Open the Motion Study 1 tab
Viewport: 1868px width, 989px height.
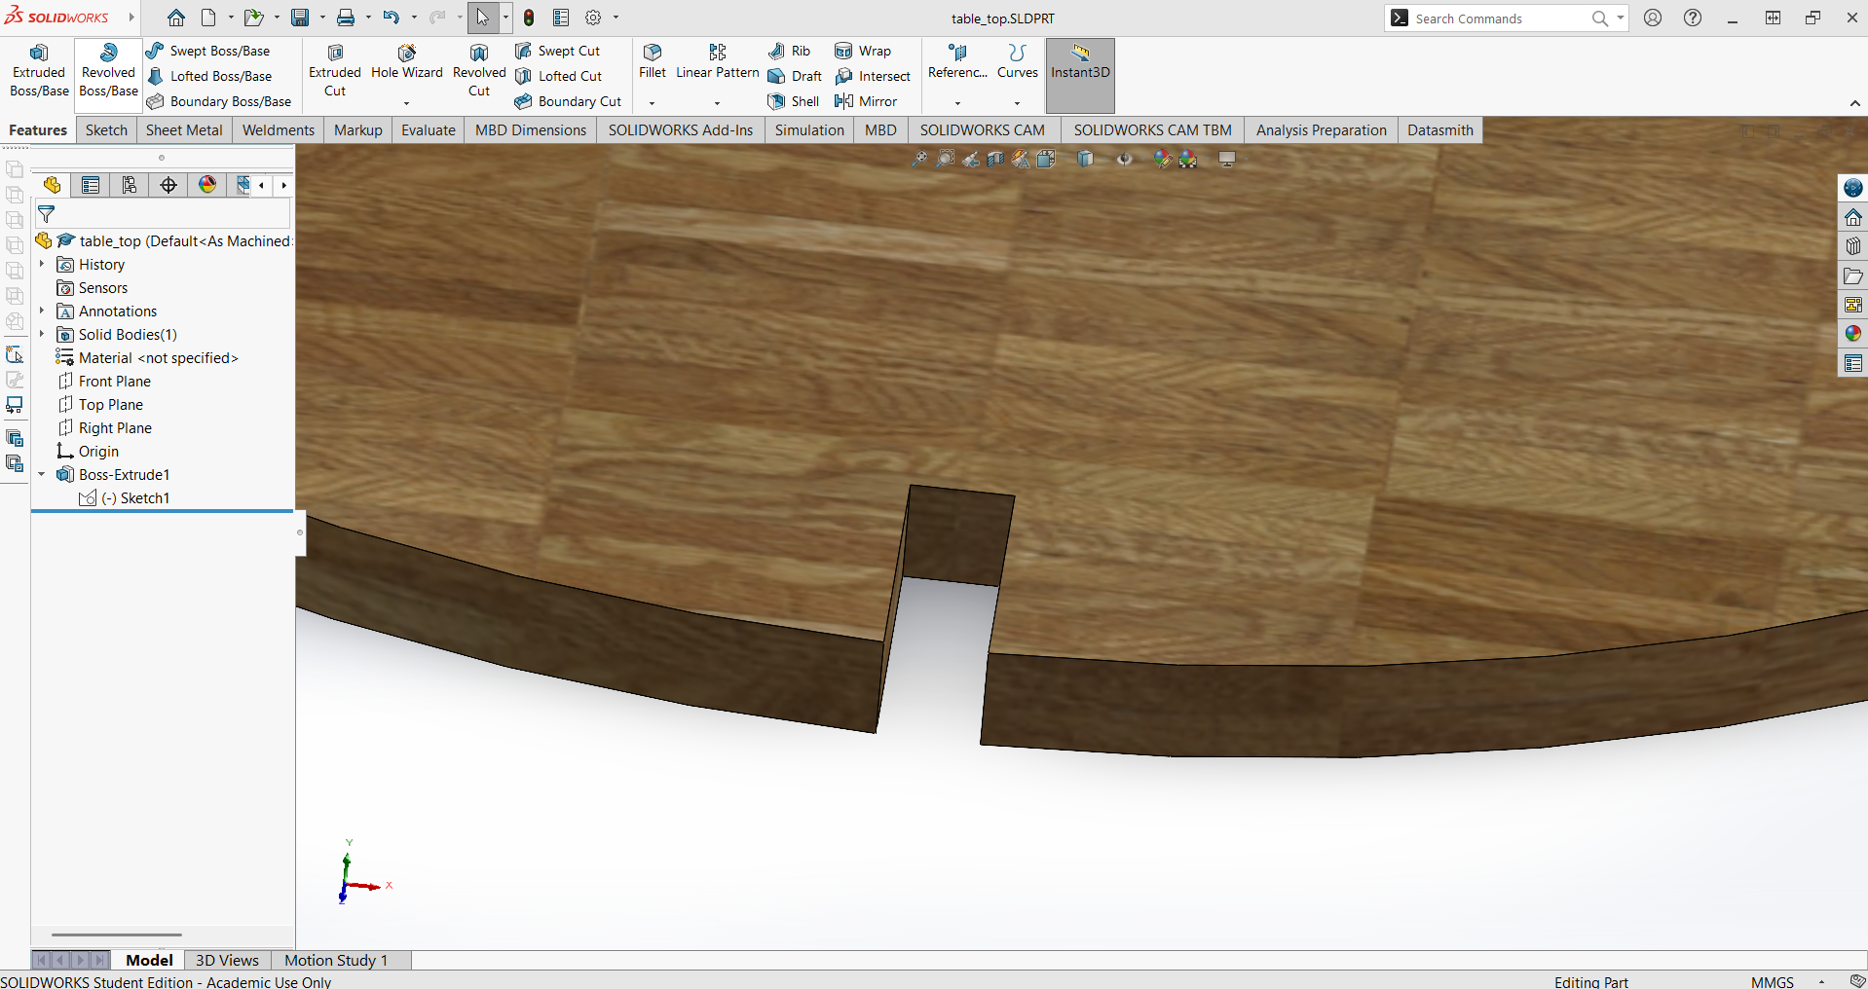tap(336, 960)
